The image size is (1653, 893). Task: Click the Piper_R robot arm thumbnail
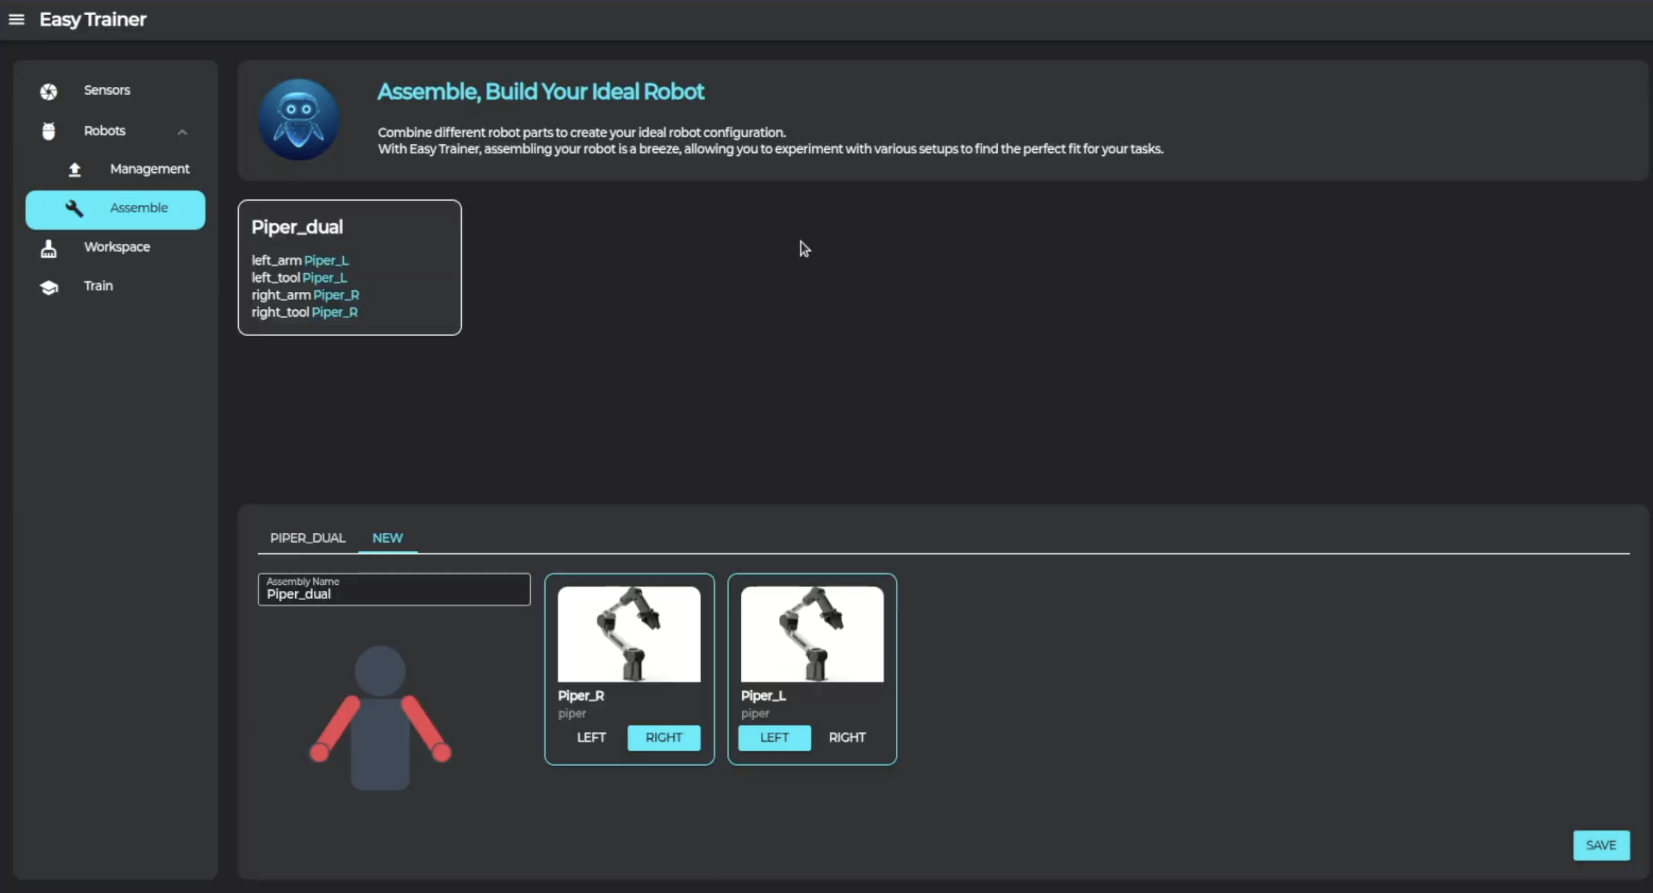point(628,634)
